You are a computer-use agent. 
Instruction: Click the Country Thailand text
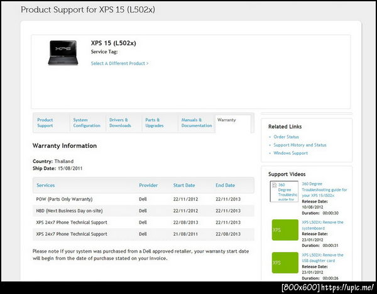coord(53,161)
